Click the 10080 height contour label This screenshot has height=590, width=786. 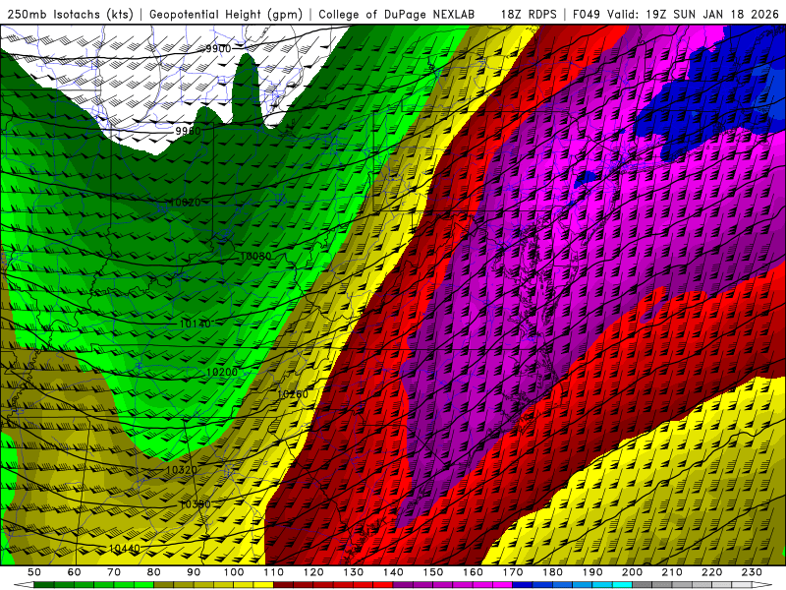click(x=255, y=257)
